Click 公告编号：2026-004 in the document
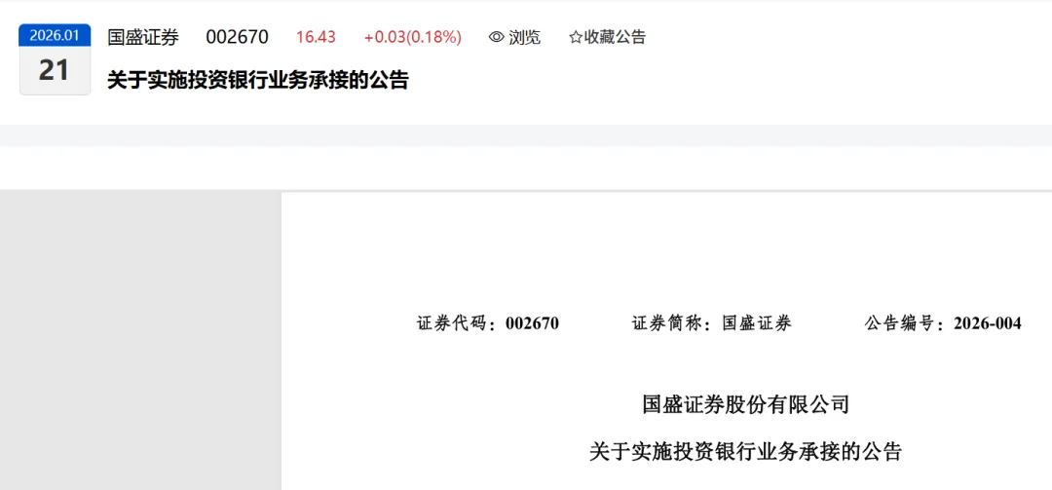 point(943,323)
